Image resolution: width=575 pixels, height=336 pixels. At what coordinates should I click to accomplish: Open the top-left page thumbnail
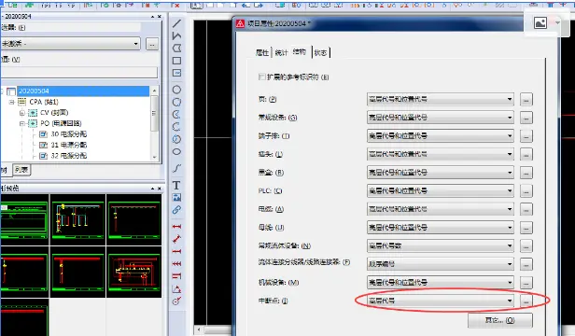click(24, 219)
